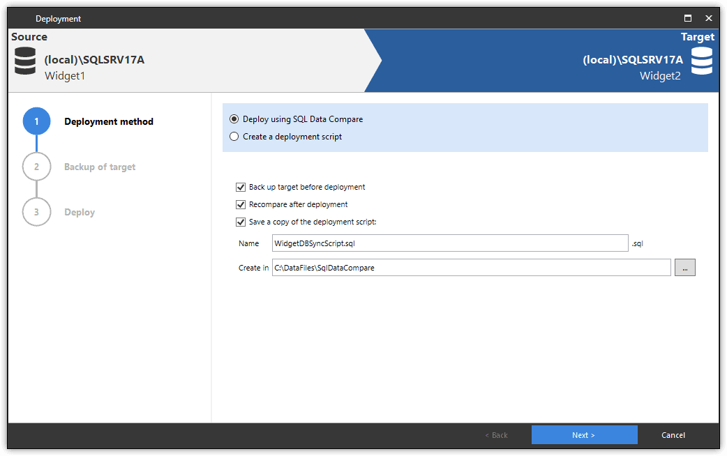Click the Deployment title bar text
The height and width of the screenshot is (456, 727).
(x=58, y=19)
